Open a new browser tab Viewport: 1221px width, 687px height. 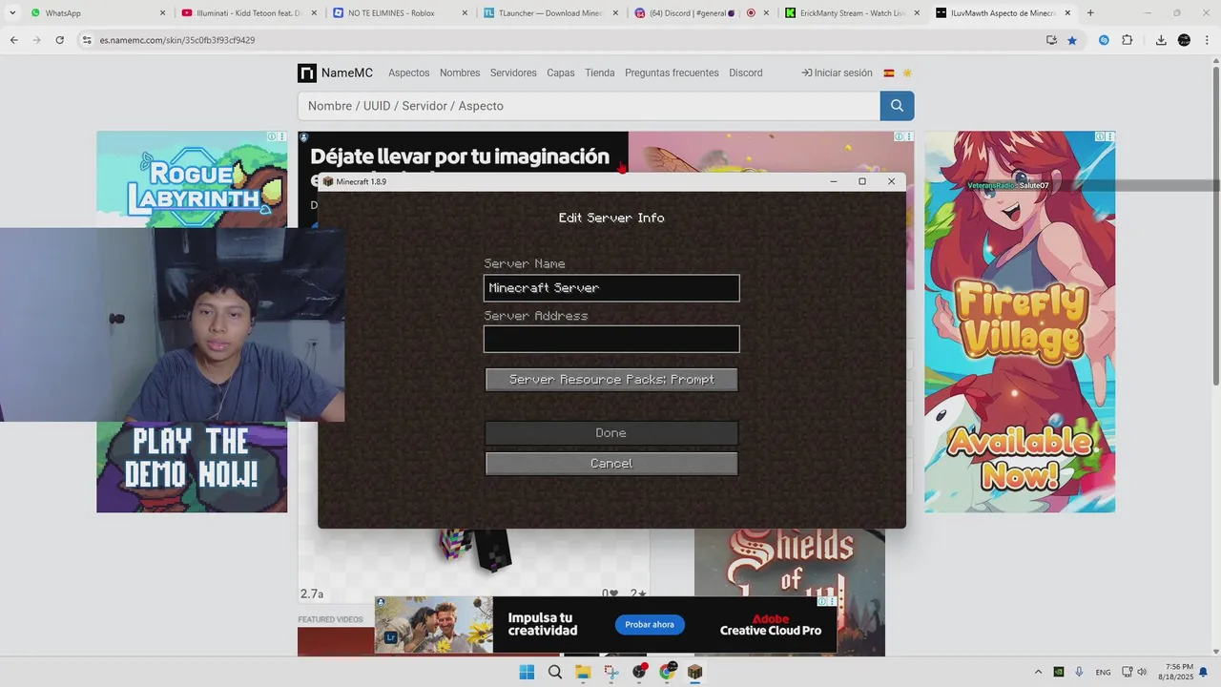pos(1090,13)
